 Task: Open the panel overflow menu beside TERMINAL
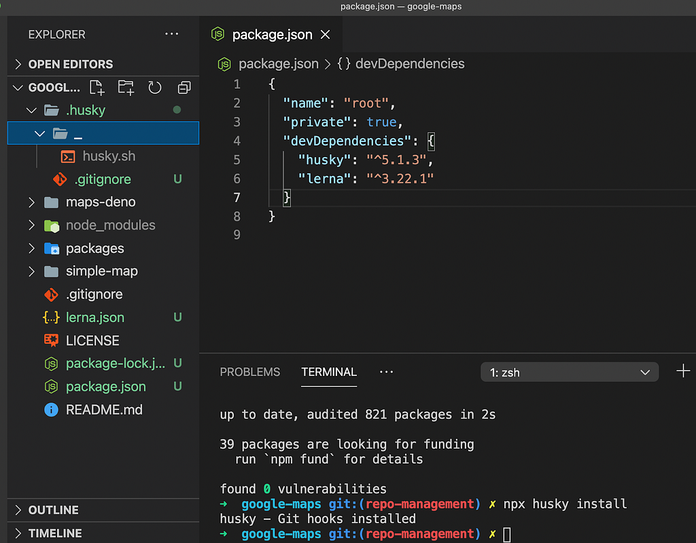point(386,372)
